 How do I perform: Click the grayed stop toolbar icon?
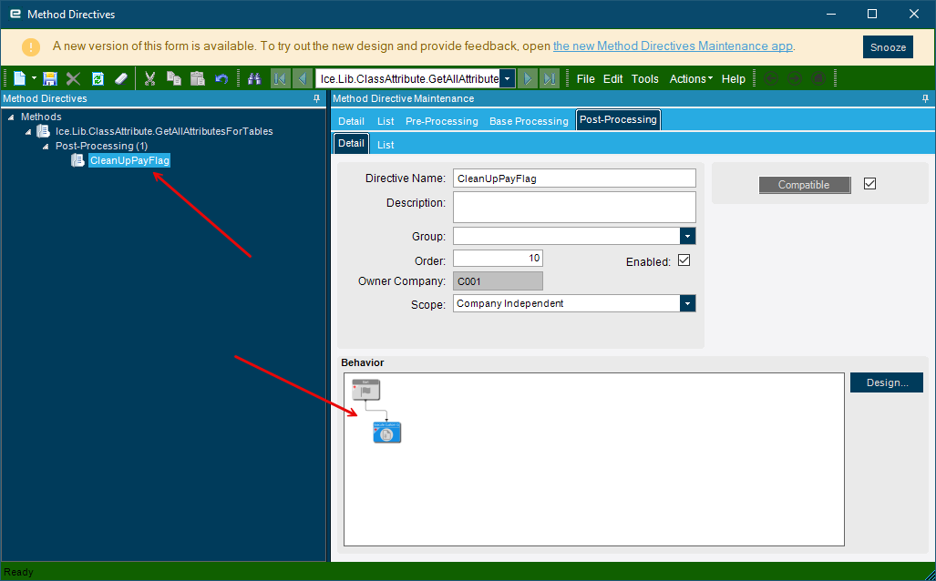[818, 78]
